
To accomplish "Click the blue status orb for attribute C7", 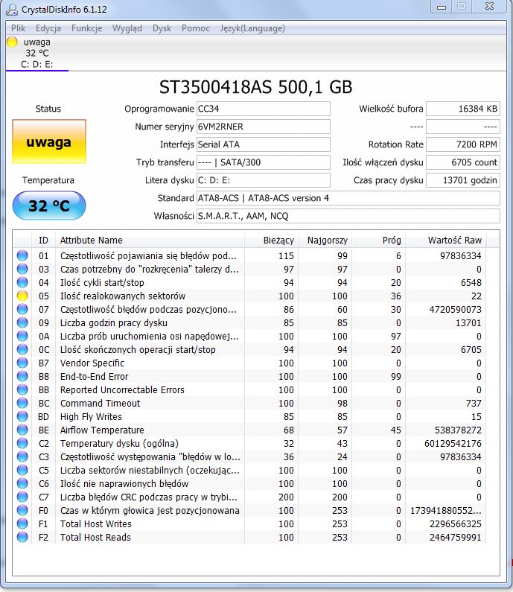I will tap(22, 497).
